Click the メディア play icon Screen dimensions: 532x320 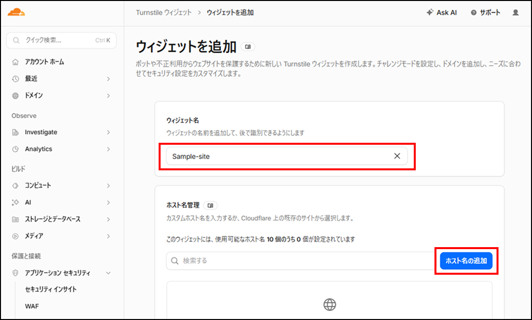(x=15, y=236)
